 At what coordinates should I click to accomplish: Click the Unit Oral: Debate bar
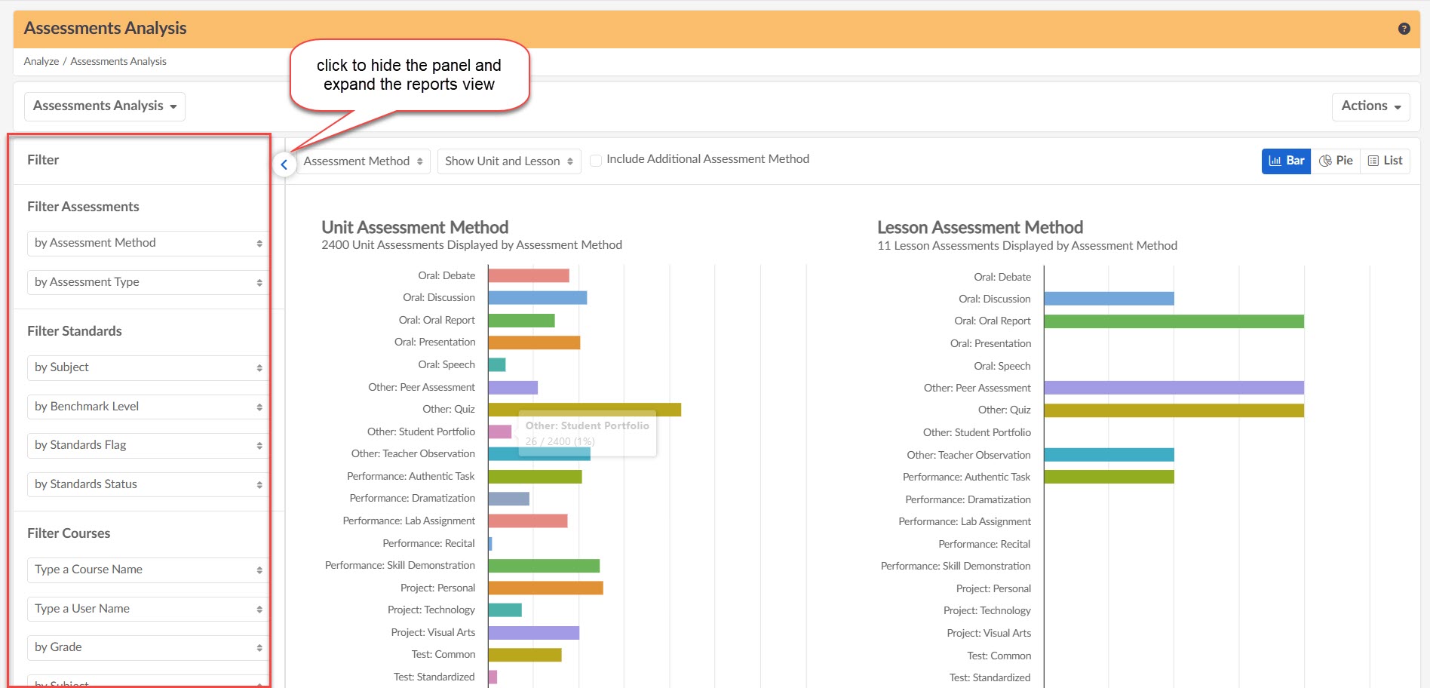[529, 275]
